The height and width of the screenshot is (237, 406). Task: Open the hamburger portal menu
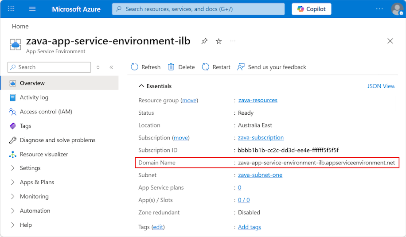[32, 9]
